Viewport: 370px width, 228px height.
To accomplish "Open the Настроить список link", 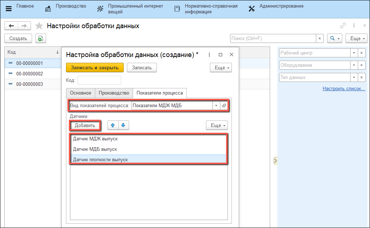I will [x=344, y=89].
